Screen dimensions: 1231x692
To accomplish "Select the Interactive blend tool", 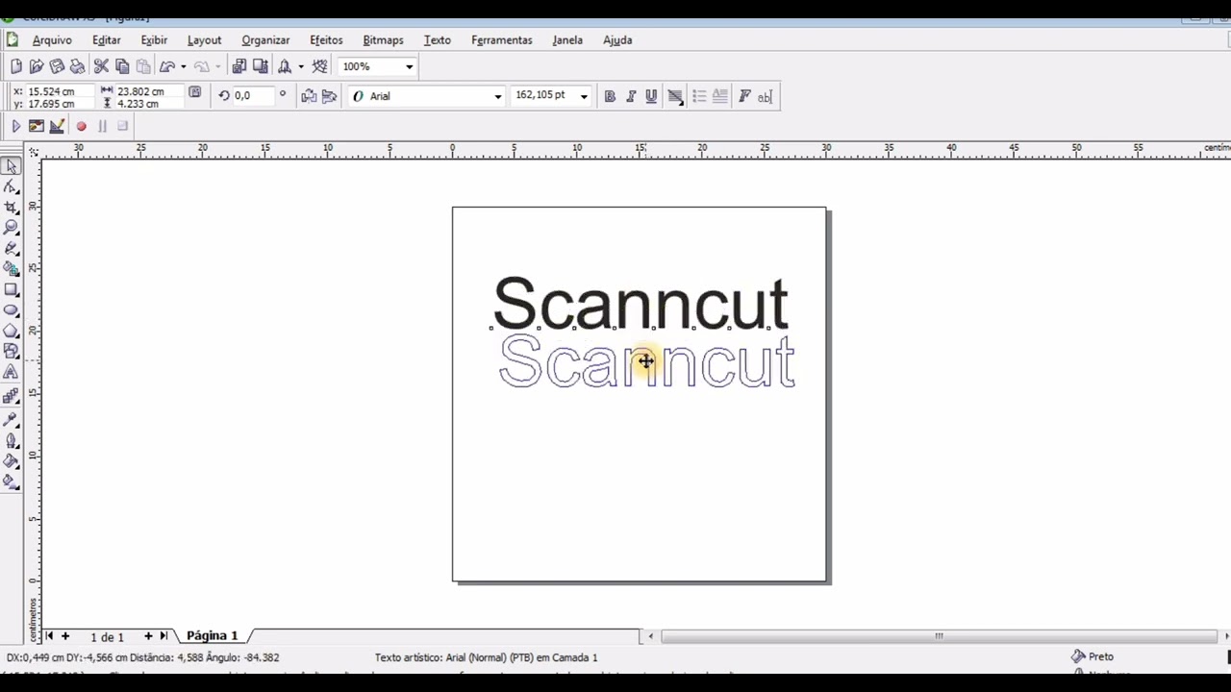I will (x=12, y=396).
